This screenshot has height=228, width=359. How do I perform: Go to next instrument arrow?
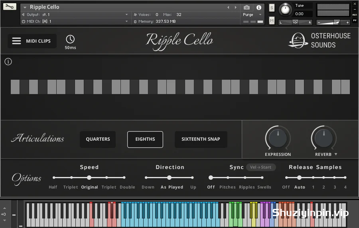(236, 7)
